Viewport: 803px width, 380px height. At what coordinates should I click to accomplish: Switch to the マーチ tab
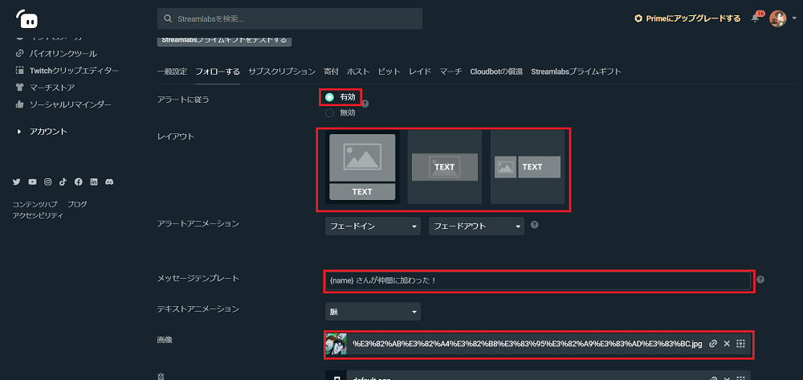(x=450, y=72)
